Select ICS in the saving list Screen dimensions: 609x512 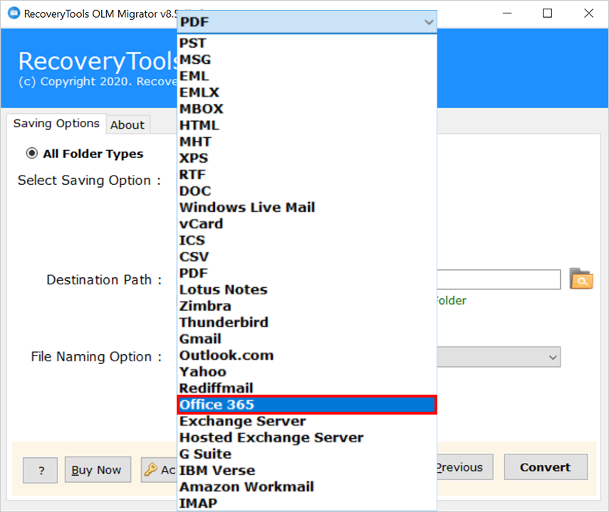pyautogui.click(x=307, y=240)
